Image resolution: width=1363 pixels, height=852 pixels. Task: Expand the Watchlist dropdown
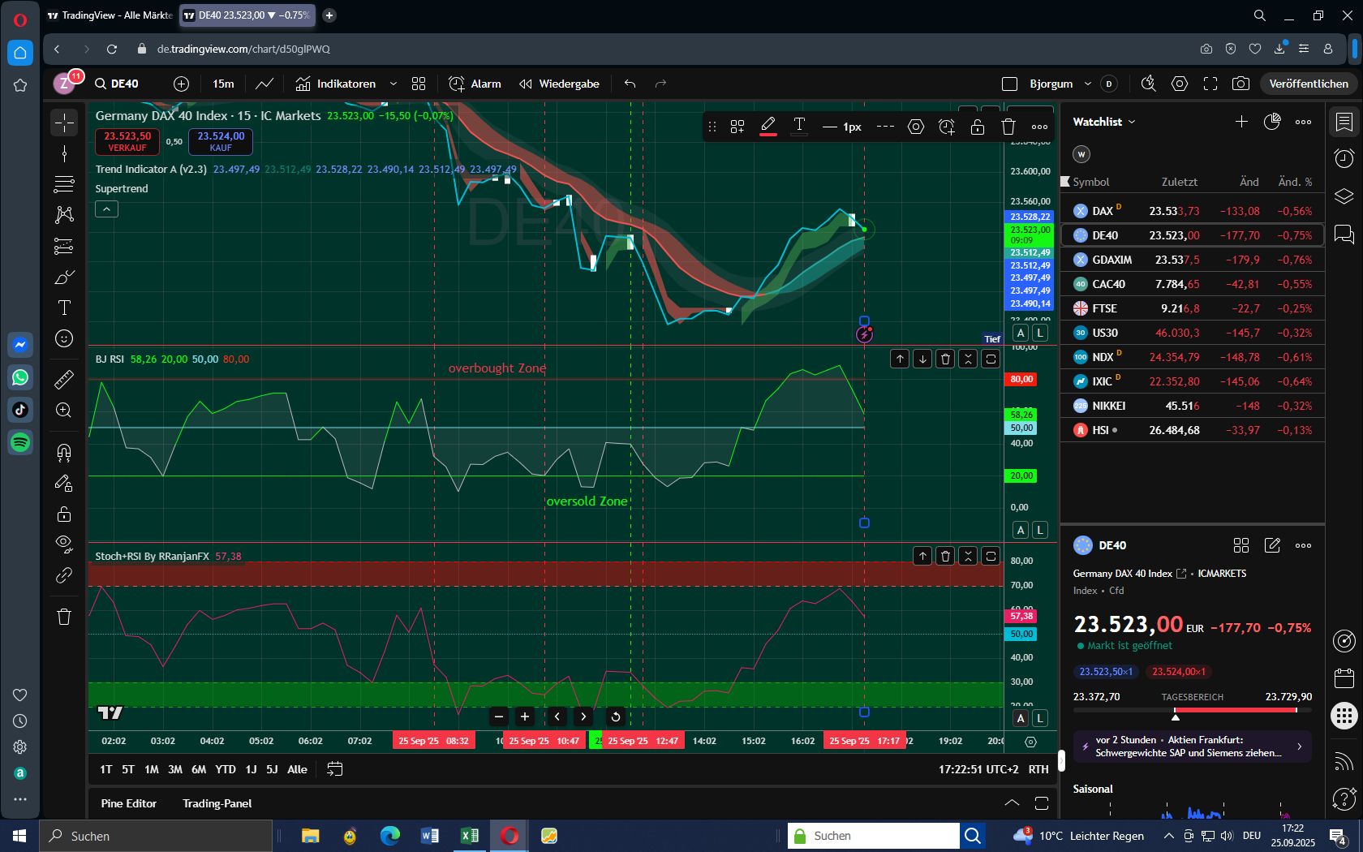point(1104,122)
